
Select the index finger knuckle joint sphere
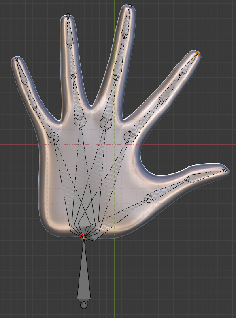[x=130, y=137]
